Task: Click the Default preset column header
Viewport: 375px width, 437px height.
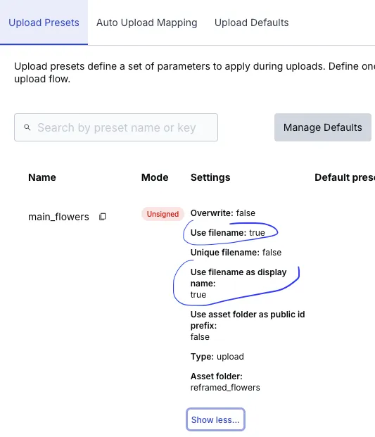Action: pos(345,177)
